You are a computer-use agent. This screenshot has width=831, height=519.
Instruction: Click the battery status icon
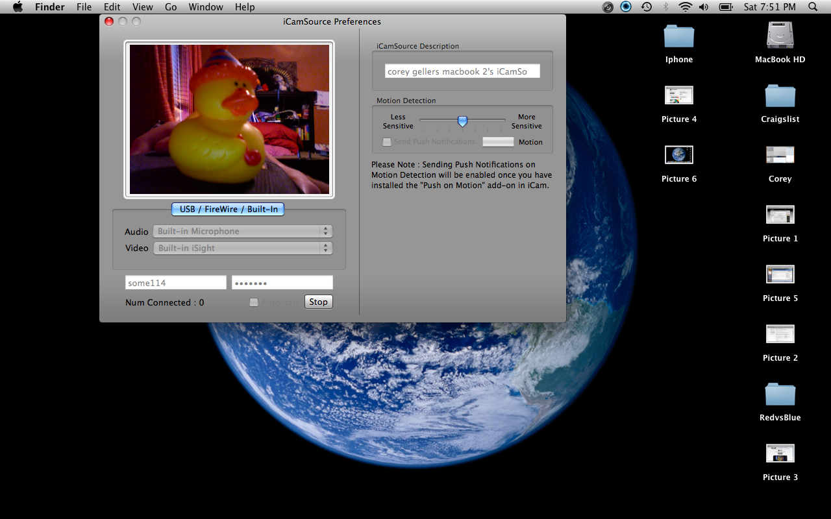pyautogui.click(x=726, y=7)
